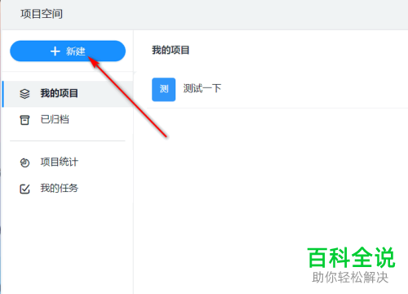Click the archive box icon beside 已归档

click(x=24, y=120)
